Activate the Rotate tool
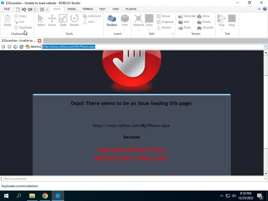This screenshot has height=201, width=268. click(x=74, y=20)
